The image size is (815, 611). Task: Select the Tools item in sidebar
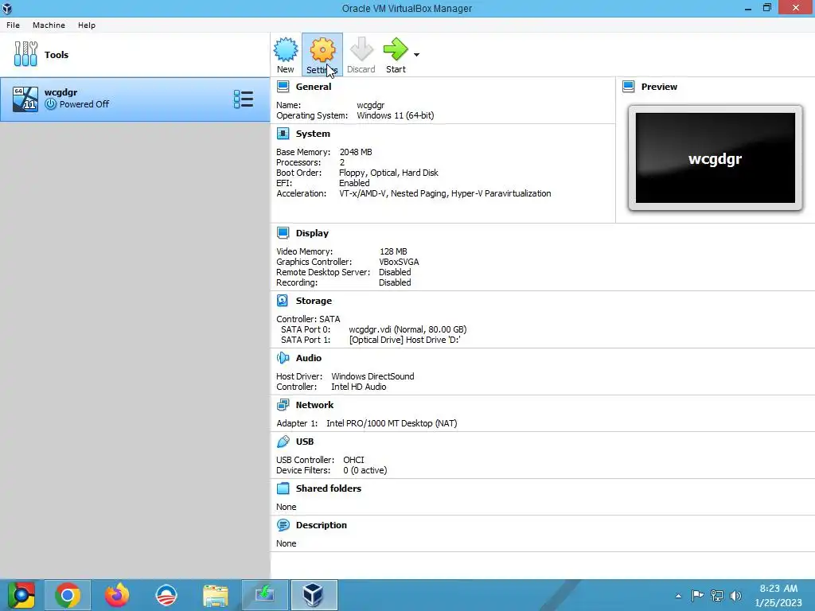tap(135, 55)
